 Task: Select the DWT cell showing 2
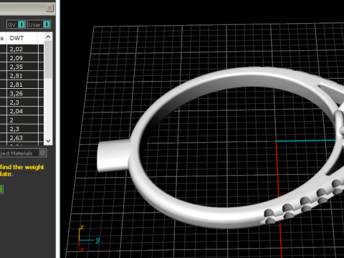coord(22,120)
